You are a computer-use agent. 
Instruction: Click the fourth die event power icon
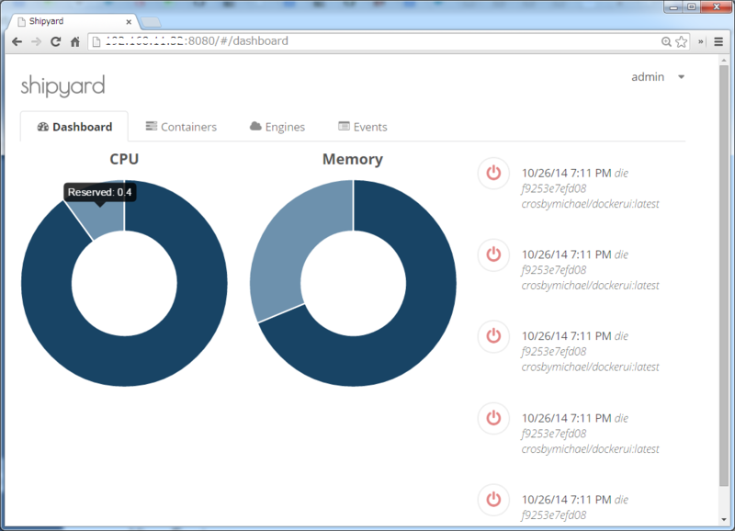click(x=493, y=418)
